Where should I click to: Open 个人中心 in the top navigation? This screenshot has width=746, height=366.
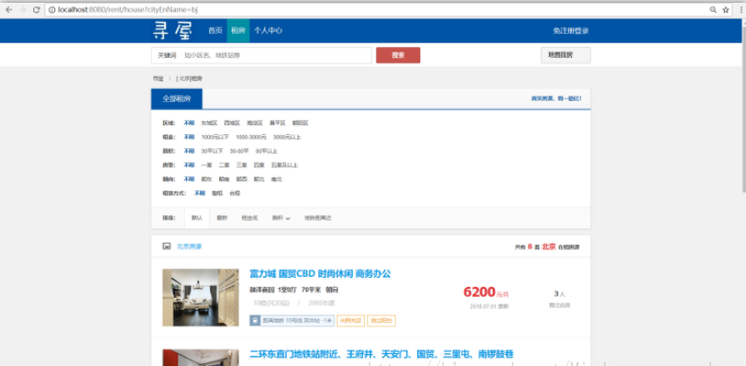point(268,30)
